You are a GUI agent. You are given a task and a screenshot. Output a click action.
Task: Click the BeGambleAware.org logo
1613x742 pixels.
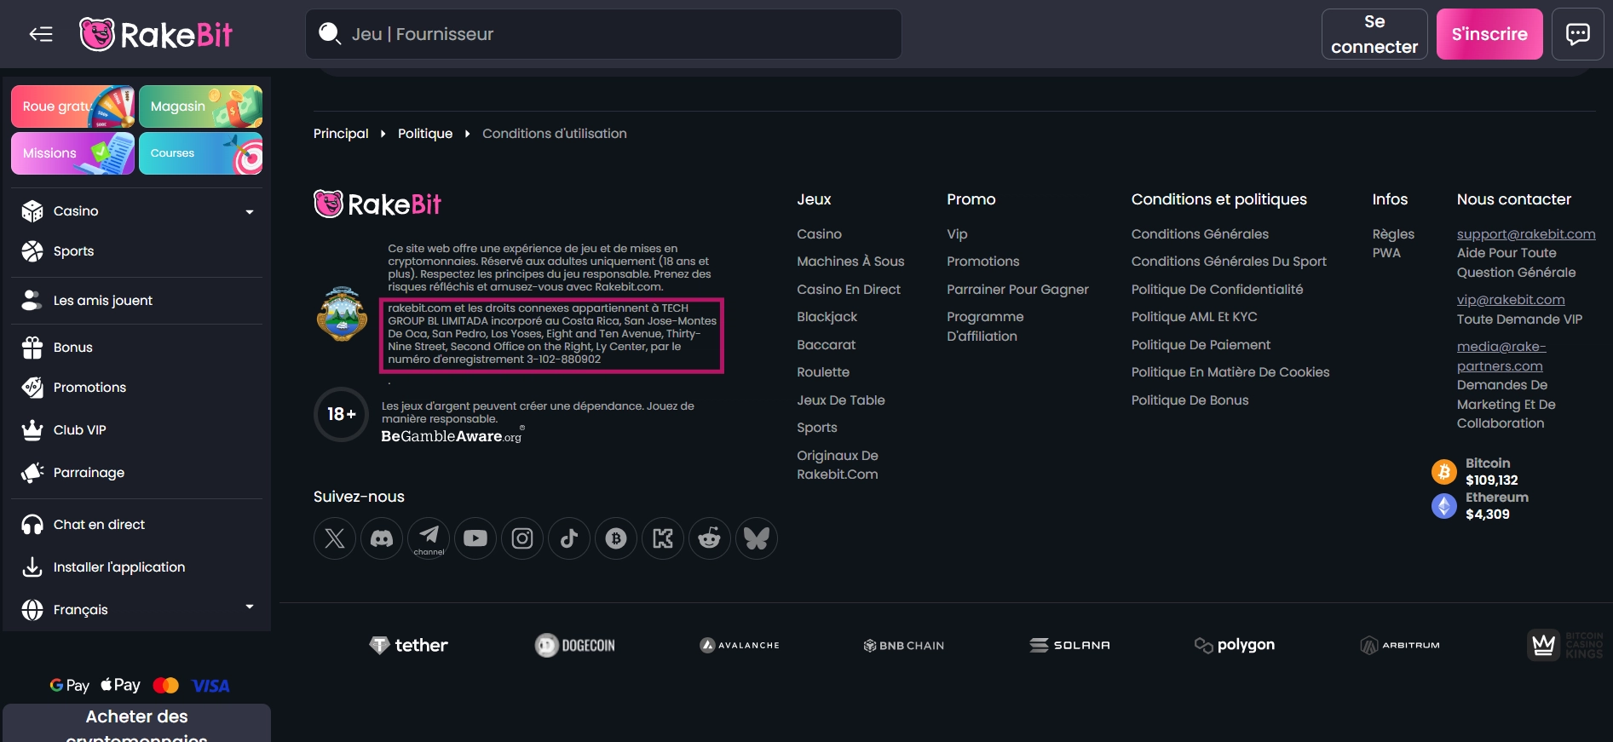[x=452, y=435]
